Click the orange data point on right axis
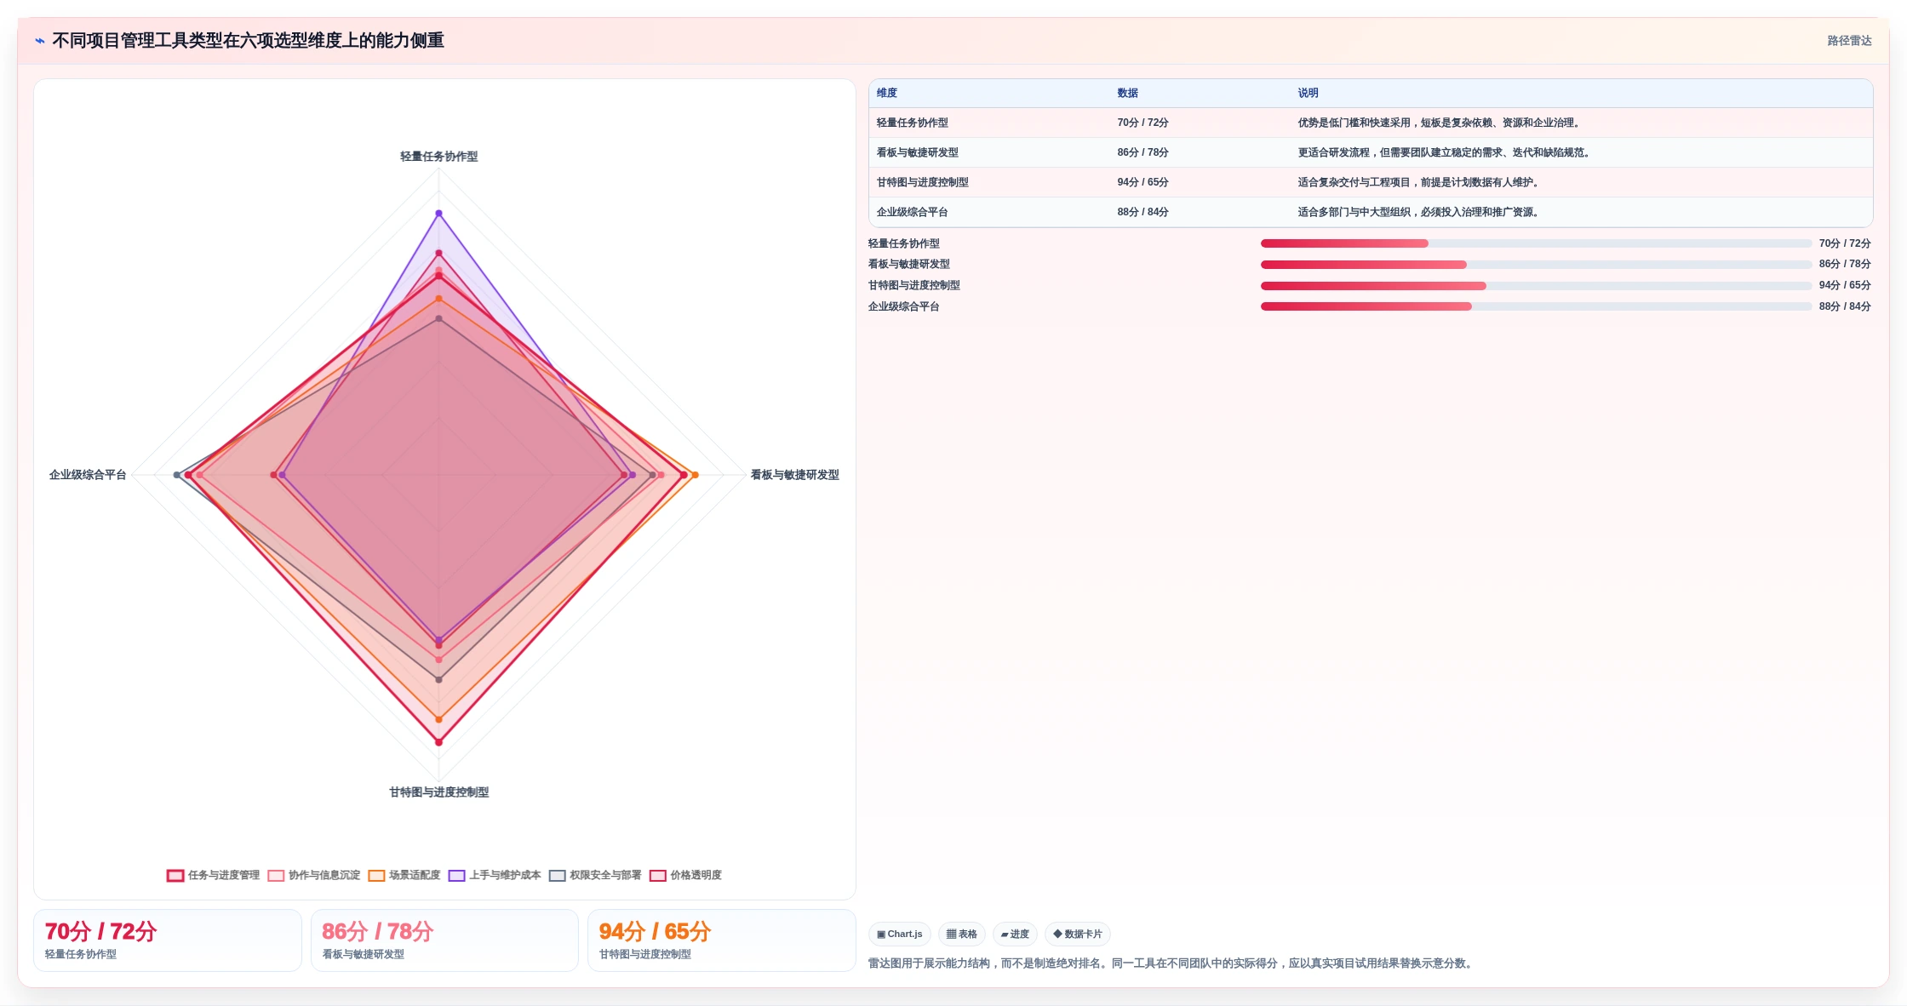Viewport: 1907px width, 1006px height. [x=695, y=475]
